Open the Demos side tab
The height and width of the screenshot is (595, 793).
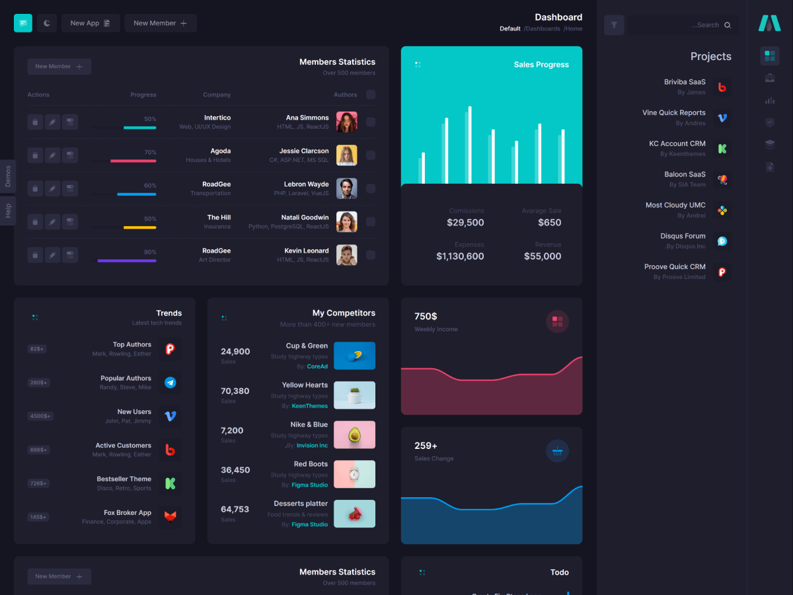click(x=8, y=177)
